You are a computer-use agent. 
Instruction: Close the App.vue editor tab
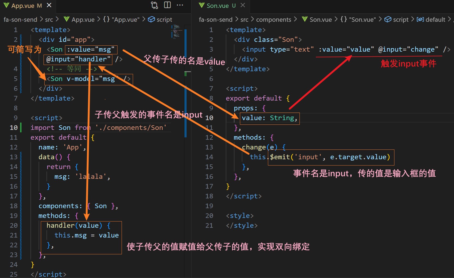(x=49, y=5)
